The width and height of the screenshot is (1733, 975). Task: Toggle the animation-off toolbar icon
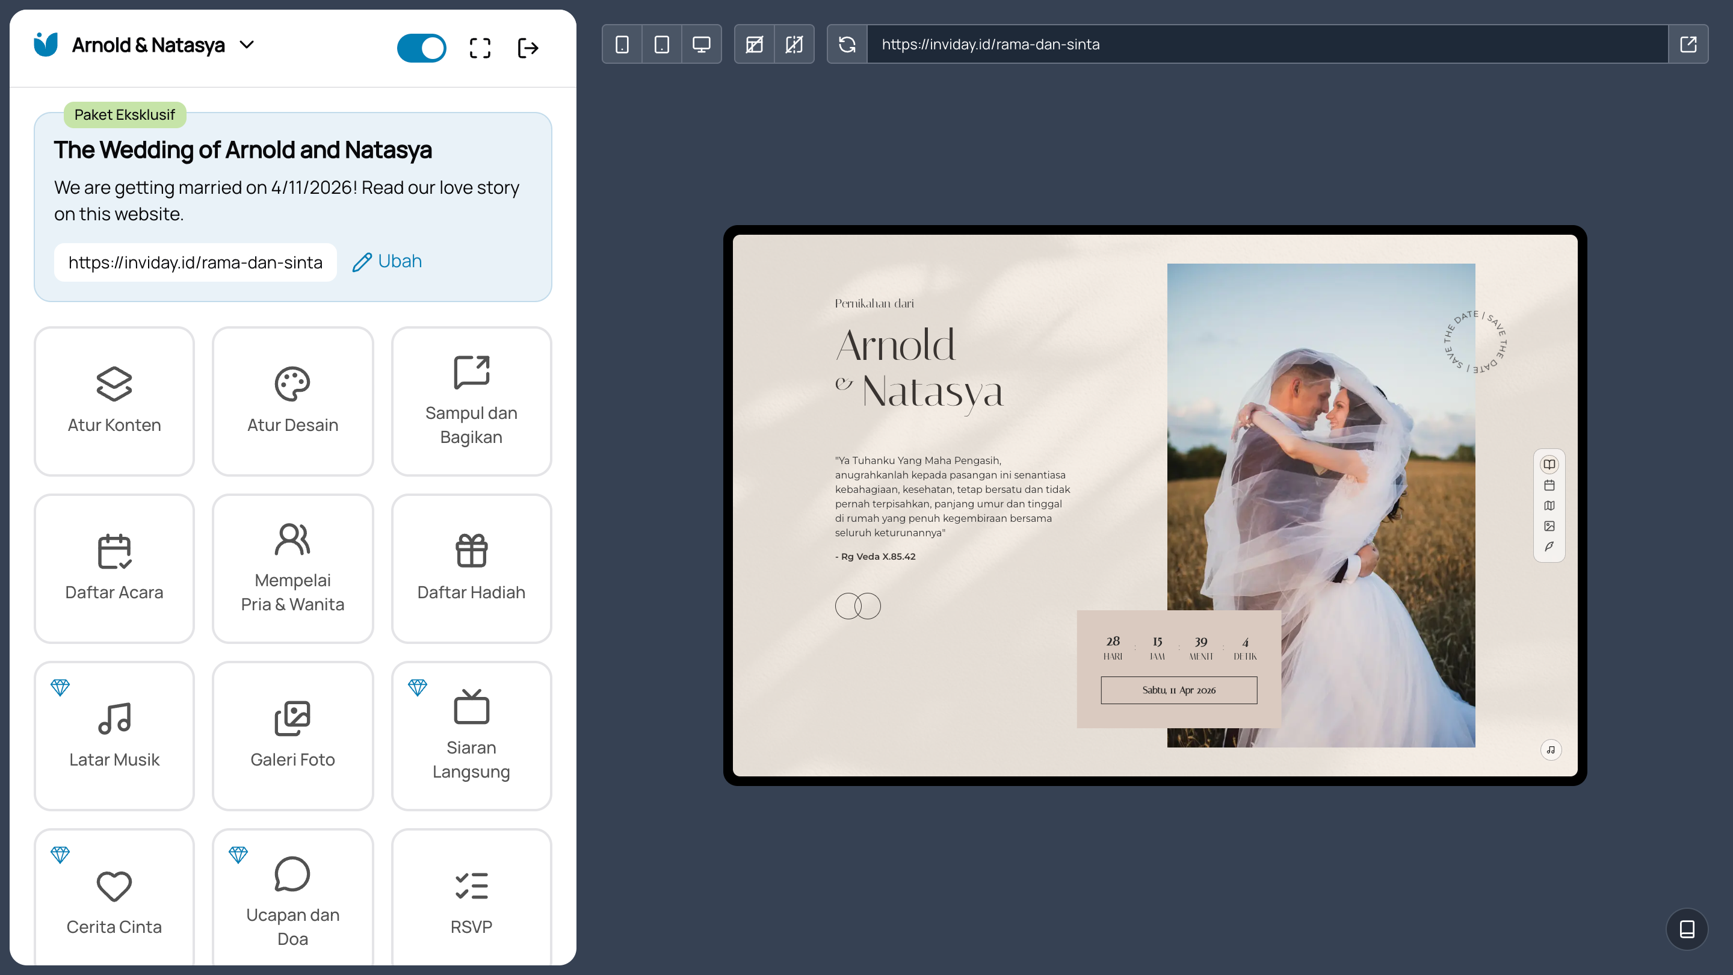point(794,45)
